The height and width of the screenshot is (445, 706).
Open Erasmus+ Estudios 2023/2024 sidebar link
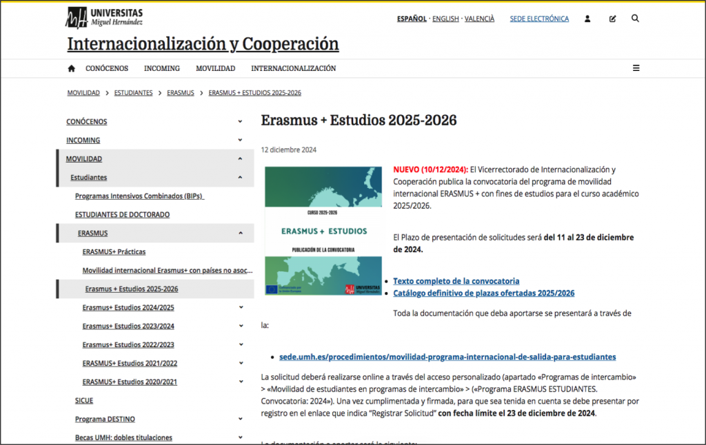click(x=128, y=327)
